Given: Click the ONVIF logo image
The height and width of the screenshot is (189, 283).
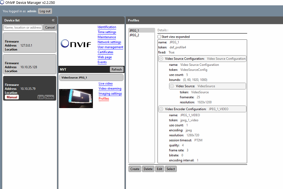Looking at the screenshot, I should (x=76, y=44).
